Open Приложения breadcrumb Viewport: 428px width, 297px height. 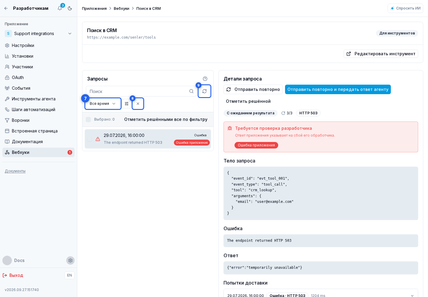pos(94,8)
